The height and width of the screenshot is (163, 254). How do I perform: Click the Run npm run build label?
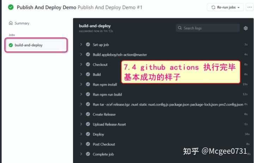click(x=107, y=94)
